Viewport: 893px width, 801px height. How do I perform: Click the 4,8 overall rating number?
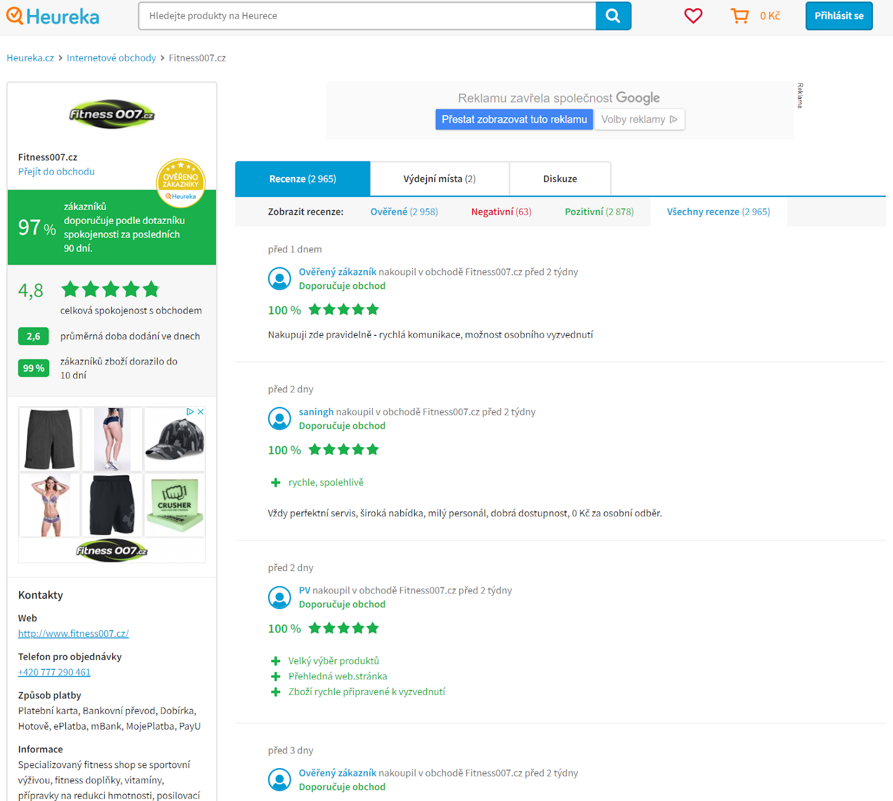click(31, 291)
